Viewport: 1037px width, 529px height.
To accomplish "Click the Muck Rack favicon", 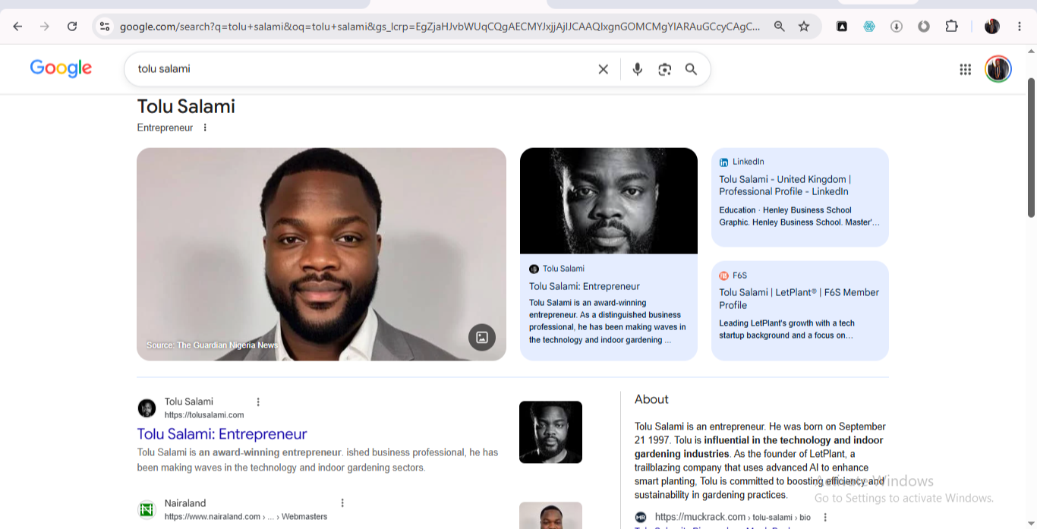I will tap(641, 517).
